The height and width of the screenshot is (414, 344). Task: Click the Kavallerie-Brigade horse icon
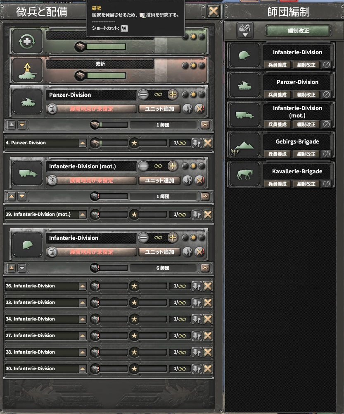244,175
